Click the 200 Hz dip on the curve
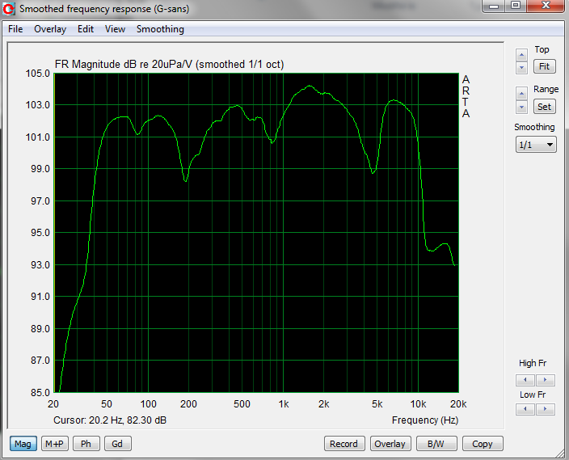 (186, 181)
